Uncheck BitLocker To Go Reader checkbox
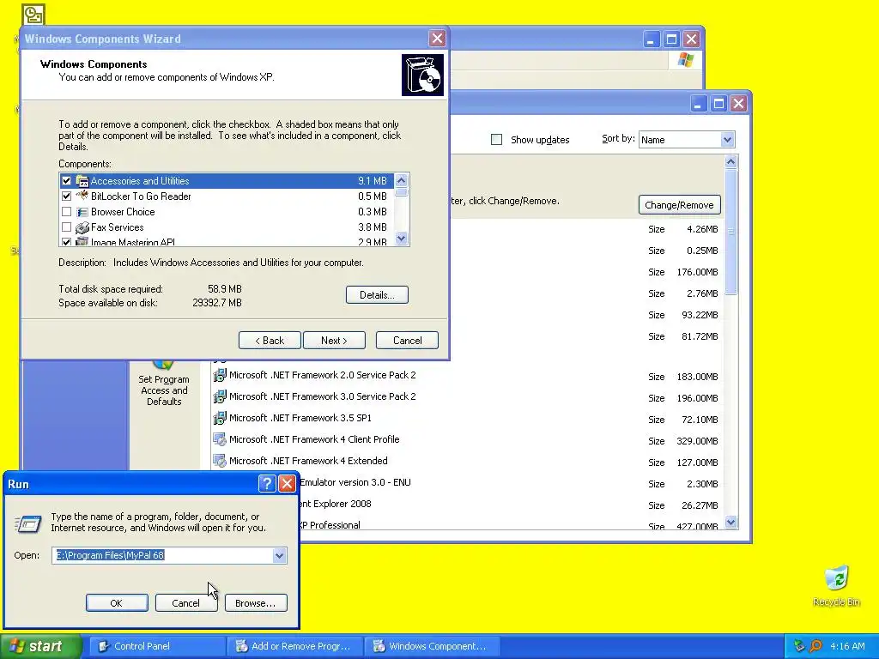 click(66, 196)
